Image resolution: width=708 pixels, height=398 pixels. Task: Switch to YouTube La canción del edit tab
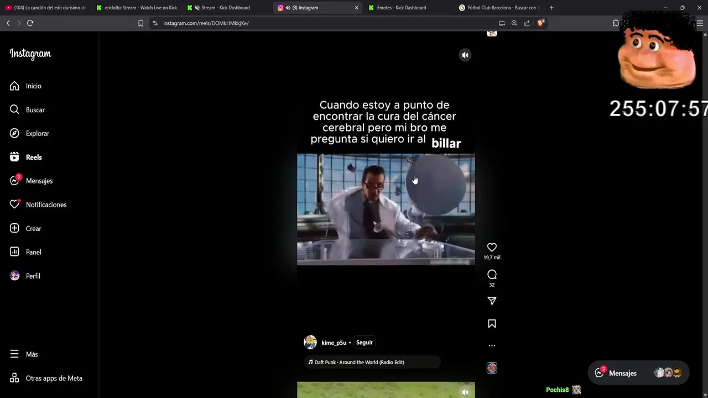(x=45, y=8)
